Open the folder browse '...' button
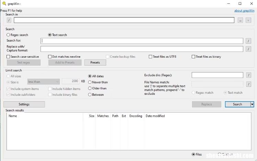257x161 pixels. pyautogui.click(x=240, y=20)
